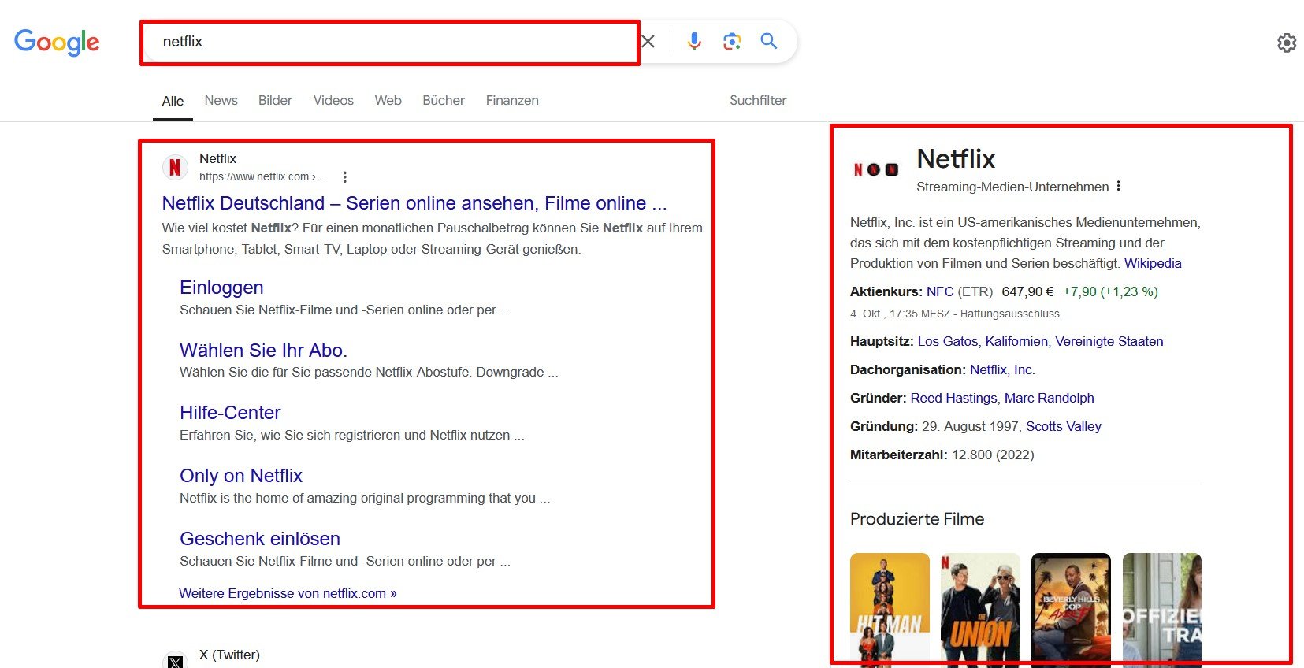Image resolution: width=1304 pixels, height=668 pixels.
Task: Click the Google logo
Action: tap(57, 42)
